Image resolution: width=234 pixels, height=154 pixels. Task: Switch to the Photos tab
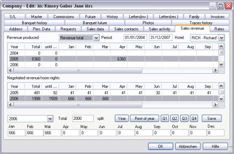pos(148,23)
